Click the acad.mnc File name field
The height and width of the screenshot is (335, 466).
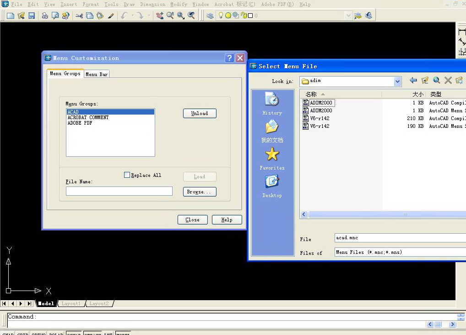(x=400, y=238)
